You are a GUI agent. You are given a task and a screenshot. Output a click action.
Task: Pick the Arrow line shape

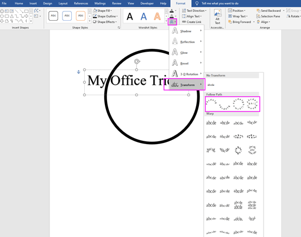[x=22, y=11]
